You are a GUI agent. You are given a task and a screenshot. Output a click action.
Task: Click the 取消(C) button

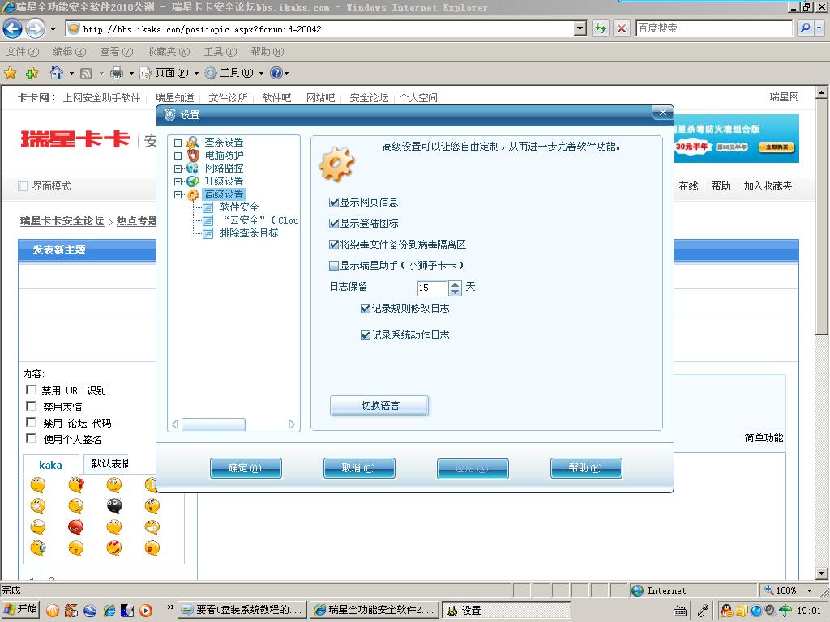tap(359, 468)
